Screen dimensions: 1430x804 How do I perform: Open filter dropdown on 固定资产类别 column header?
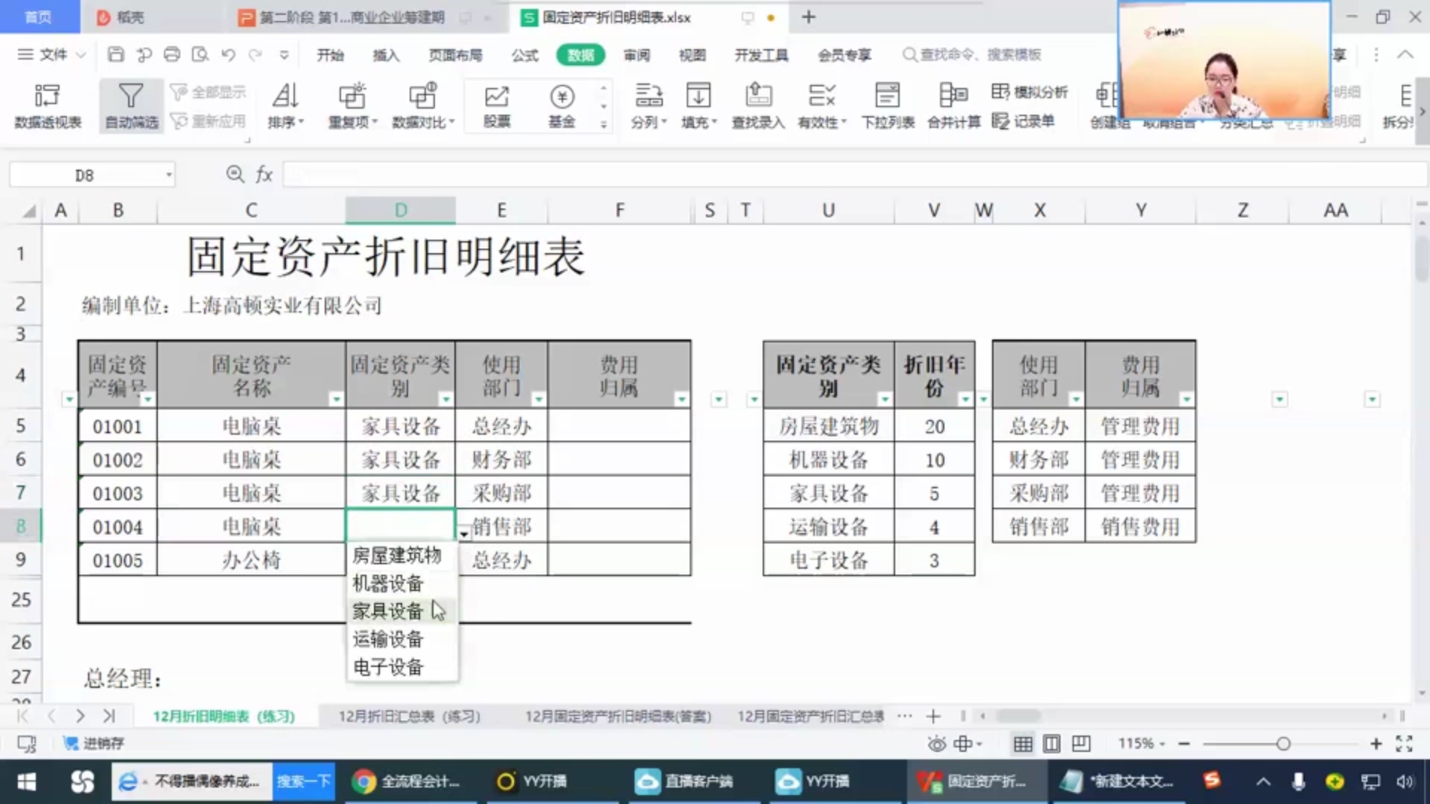[x=445, y=399]
